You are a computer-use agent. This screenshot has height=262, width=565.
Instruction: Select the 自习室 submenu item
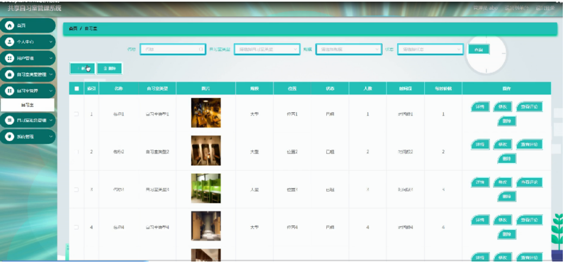(x=28, y=105)
